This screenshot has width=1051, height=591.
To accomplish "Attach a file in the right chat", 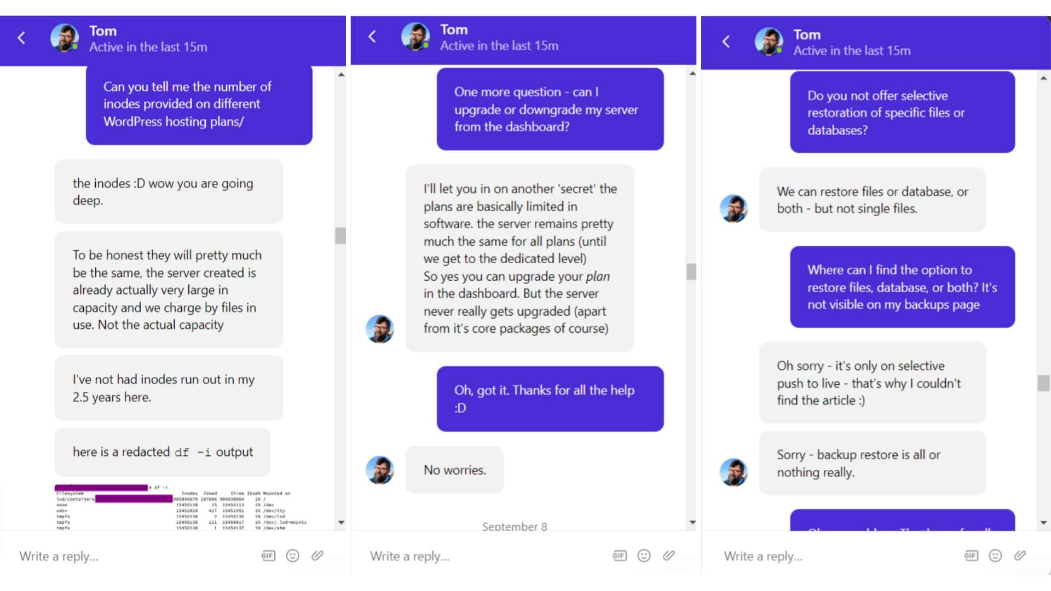I will [1020, 556].
